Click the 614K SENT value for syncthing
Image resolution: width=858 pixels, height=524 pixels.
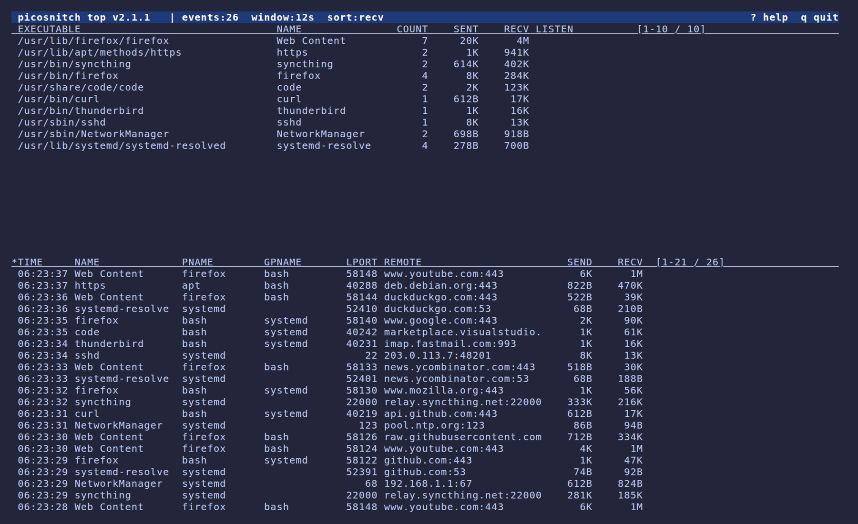(466, 64)
